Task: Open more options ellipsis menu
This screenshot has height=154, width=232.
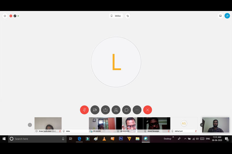Action: click(x=137, y=110)
